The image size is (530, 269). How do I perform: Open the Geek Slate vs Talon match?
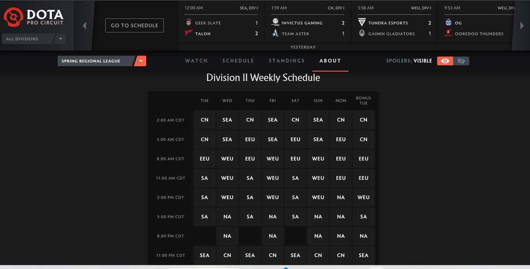[x=221, y=22]
